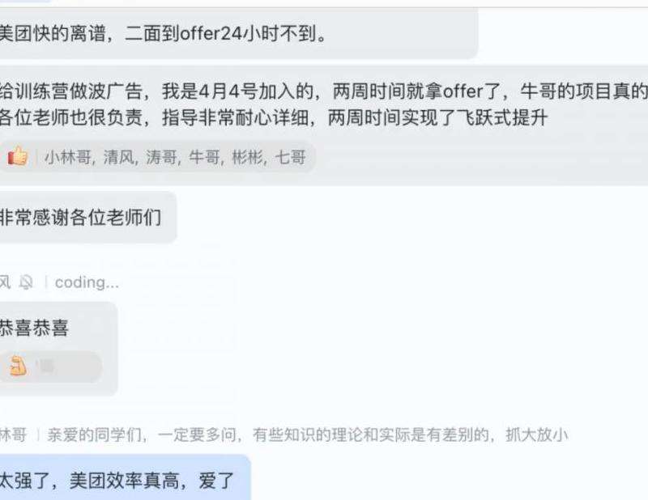Click the 非常感谢各位老师们 message bubble
Image resolution: width=648 pixels, height=500 pixels.
point(88,217)
